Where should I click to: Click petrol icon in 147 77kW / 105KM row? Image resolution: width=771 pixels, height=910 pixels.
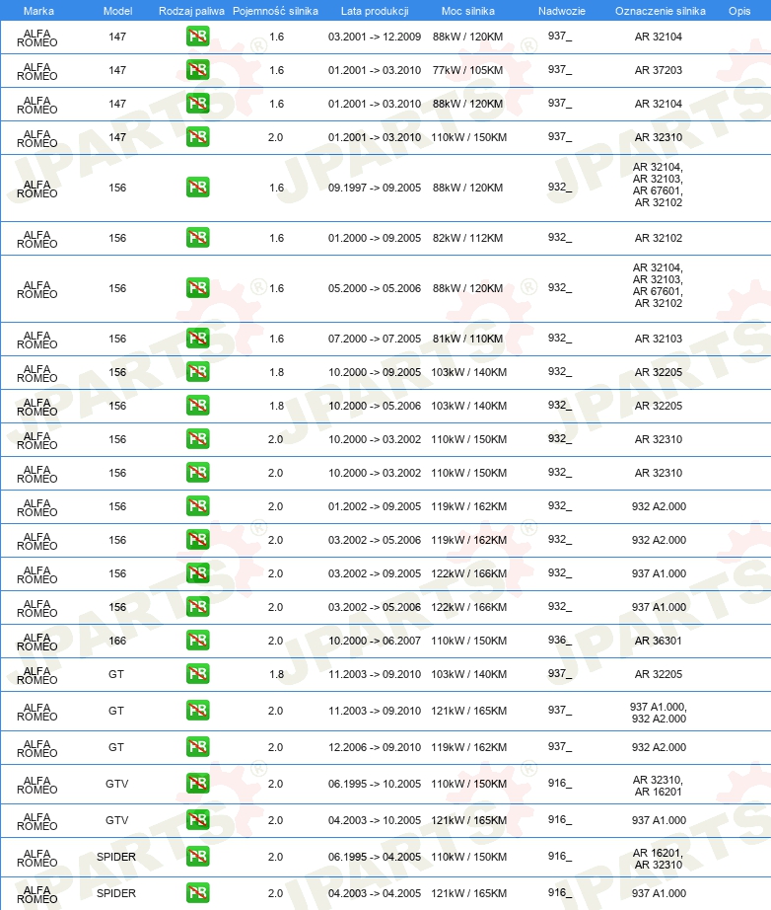point(197,70)
